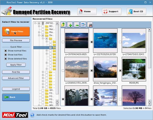Toggle Show lost files checkbox
The width and height of the screenshot is (153, 120).
5,55
